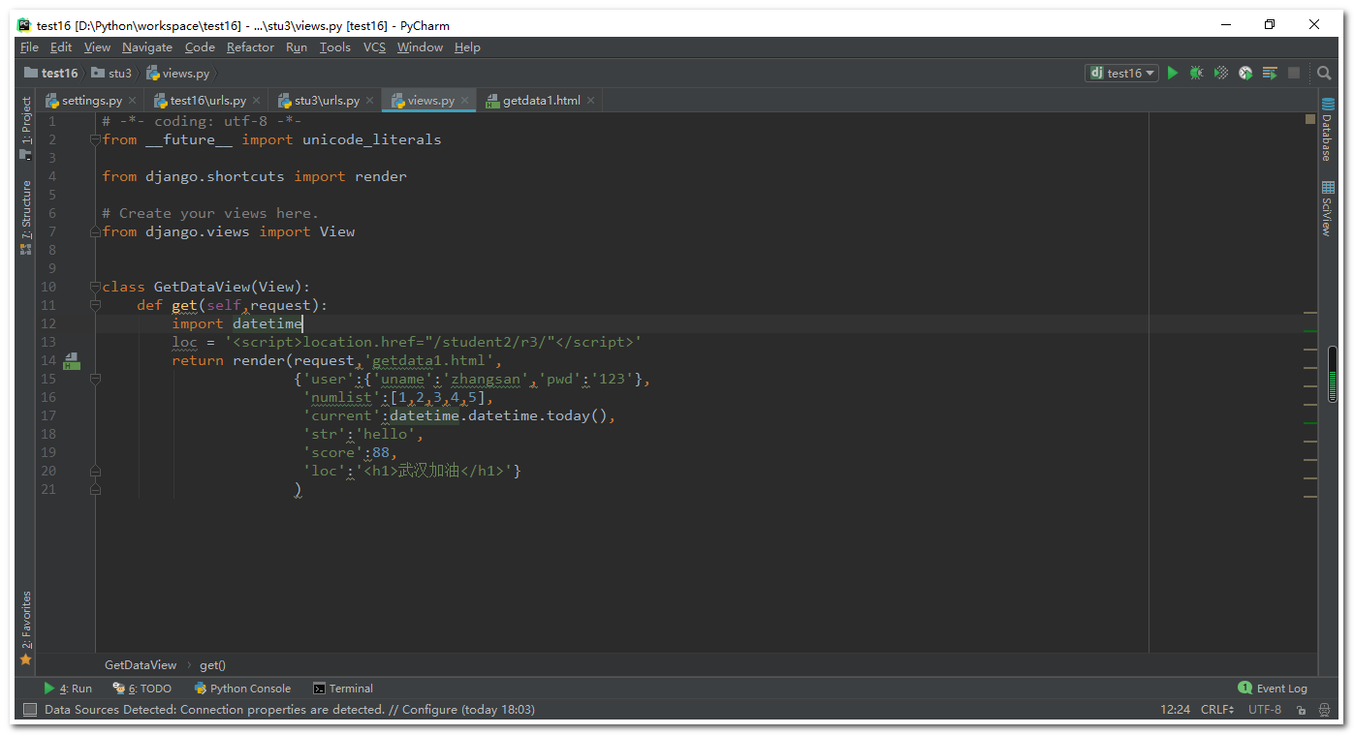The image size is (1354, 735).
Task: Toggle fold marker at line 7
Action: 95,231
